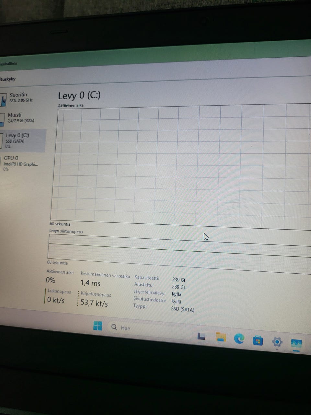Screen dimensions: 311x415
Task: Click the Kirjoitusnopeus label
Action: (x=96, y=294)
